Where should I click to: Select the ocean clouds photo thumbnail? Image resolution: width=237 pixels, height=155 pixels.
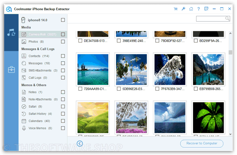tap(170, 117)
